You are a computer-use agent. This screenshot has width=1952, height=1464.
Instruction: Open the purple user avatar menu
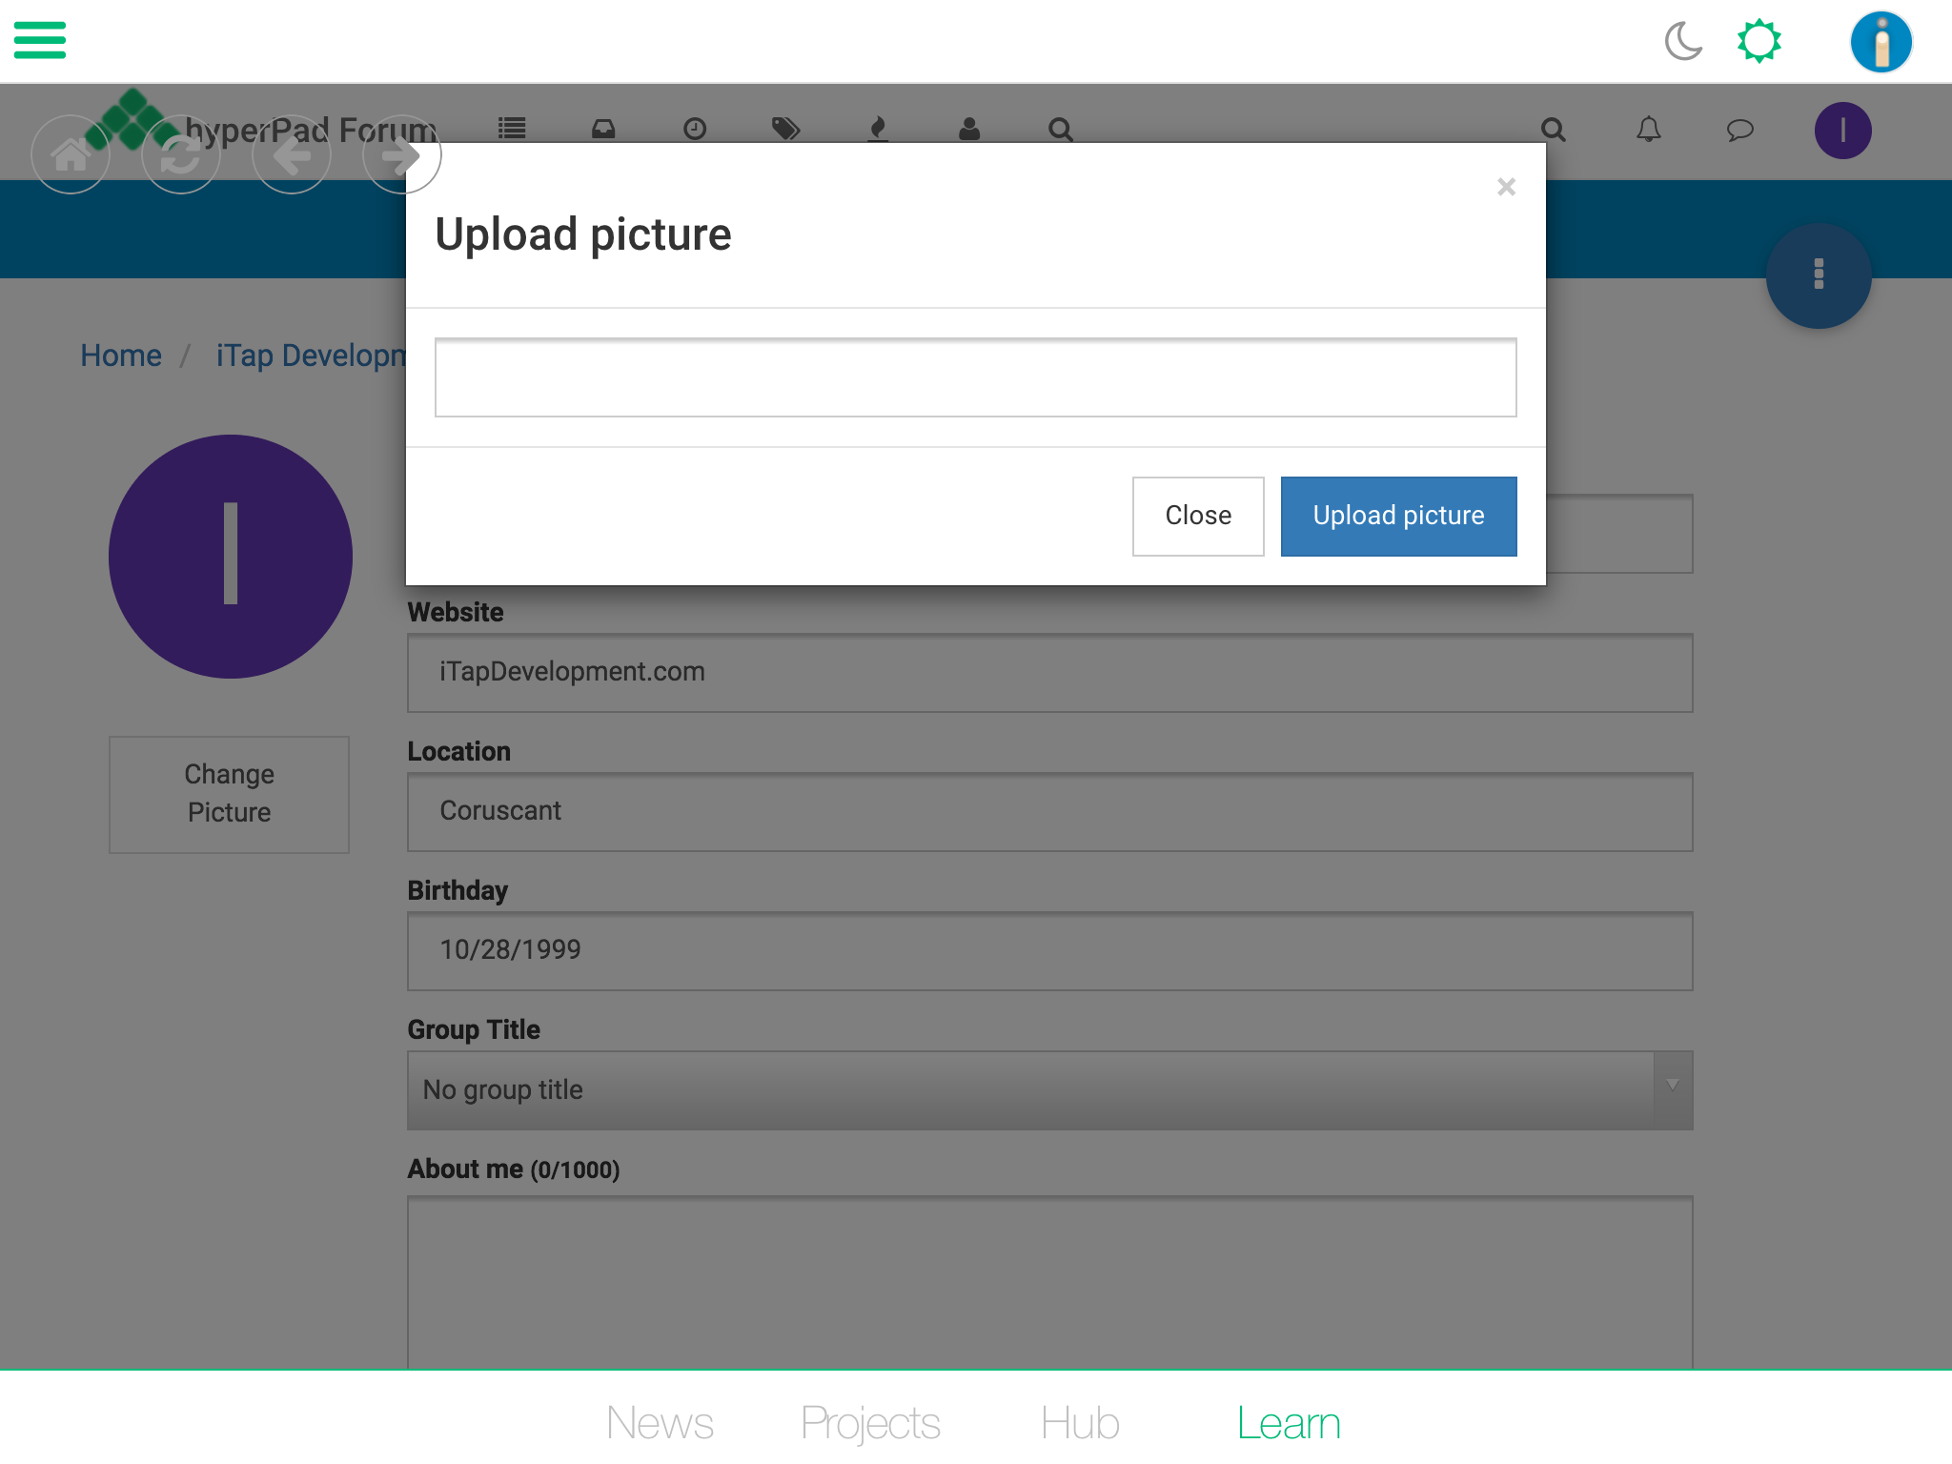[1842, 131]
